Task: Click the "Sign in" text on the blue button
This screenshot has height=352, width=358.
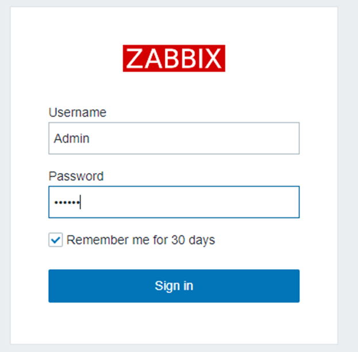Action: coord(174,286)
